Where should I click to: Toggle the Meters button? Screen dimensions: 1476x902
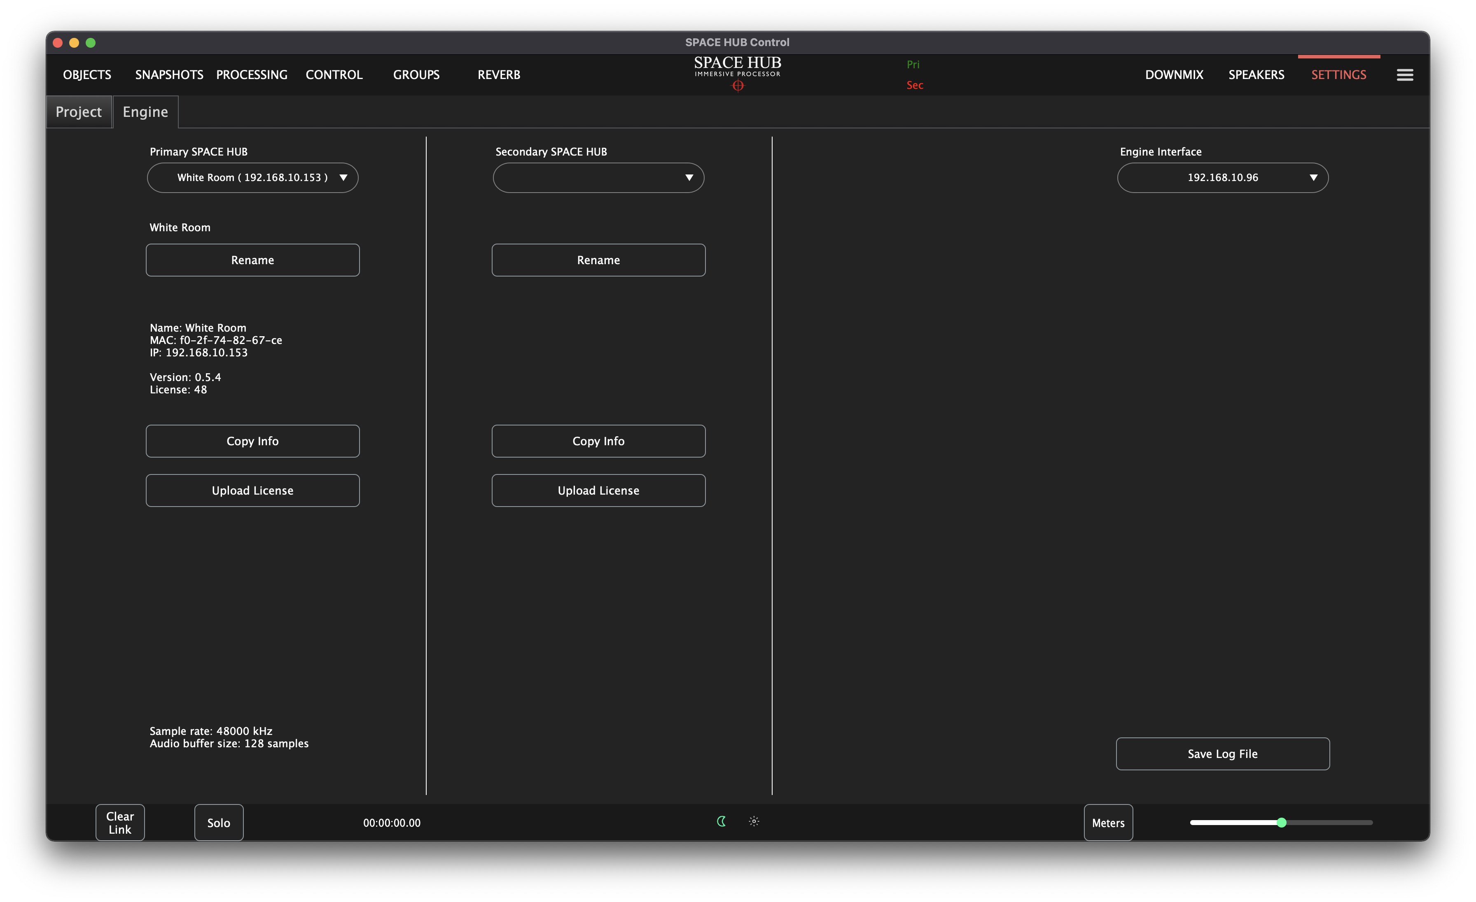[x=1108, y=823]
